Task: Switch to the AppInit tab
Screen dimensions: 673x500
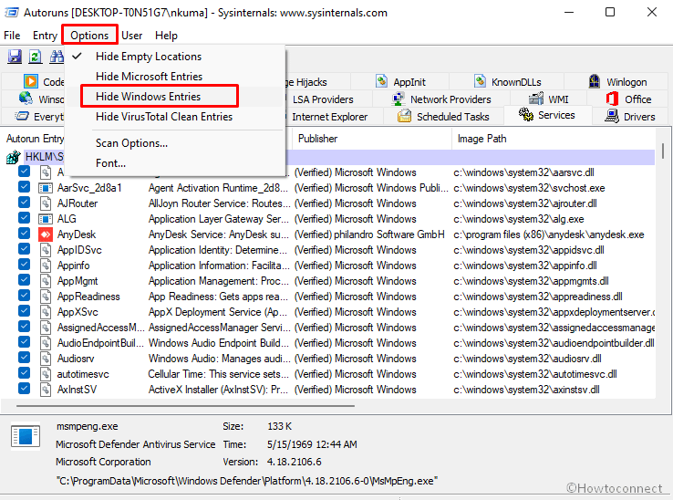Action: [400, 81]
